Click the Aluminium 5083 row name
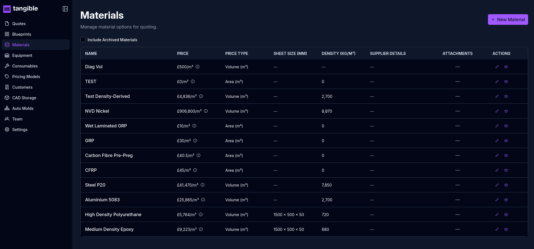The image size is (534, 249). (102, 200)
